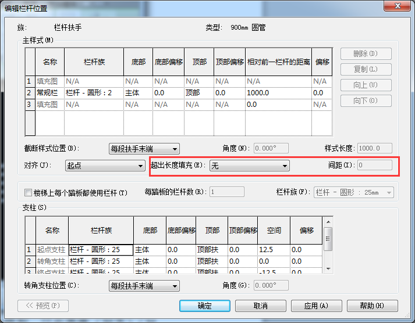Select row 2 常规栏 in 主样式 table

(29, 93)
